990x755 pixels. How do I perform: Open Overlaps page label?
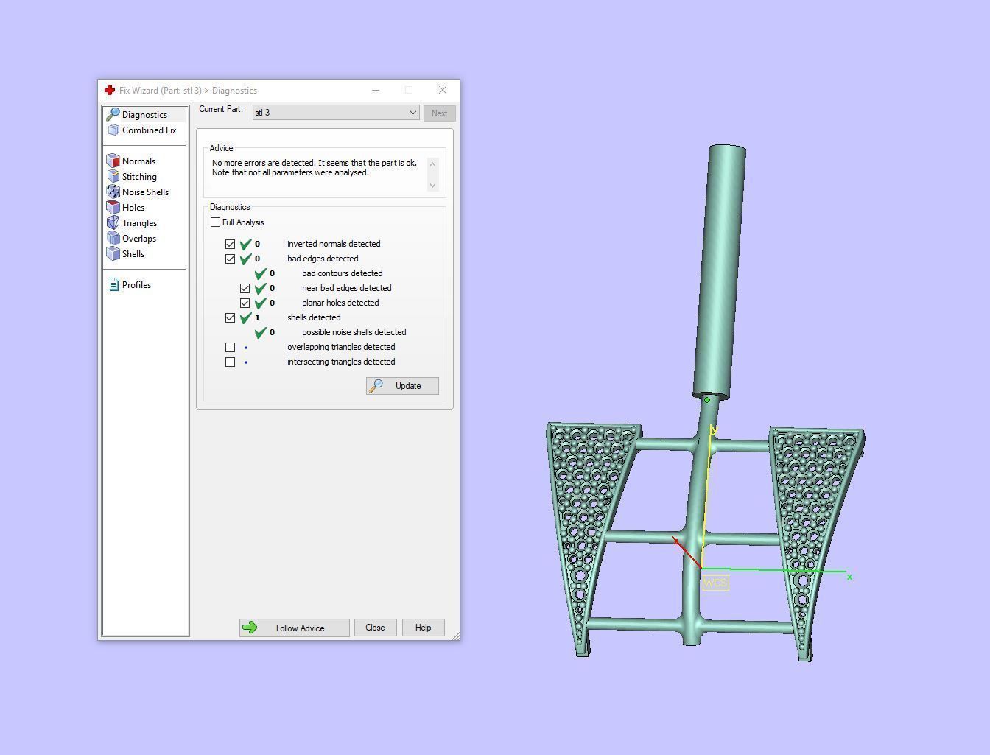point(139,239)
